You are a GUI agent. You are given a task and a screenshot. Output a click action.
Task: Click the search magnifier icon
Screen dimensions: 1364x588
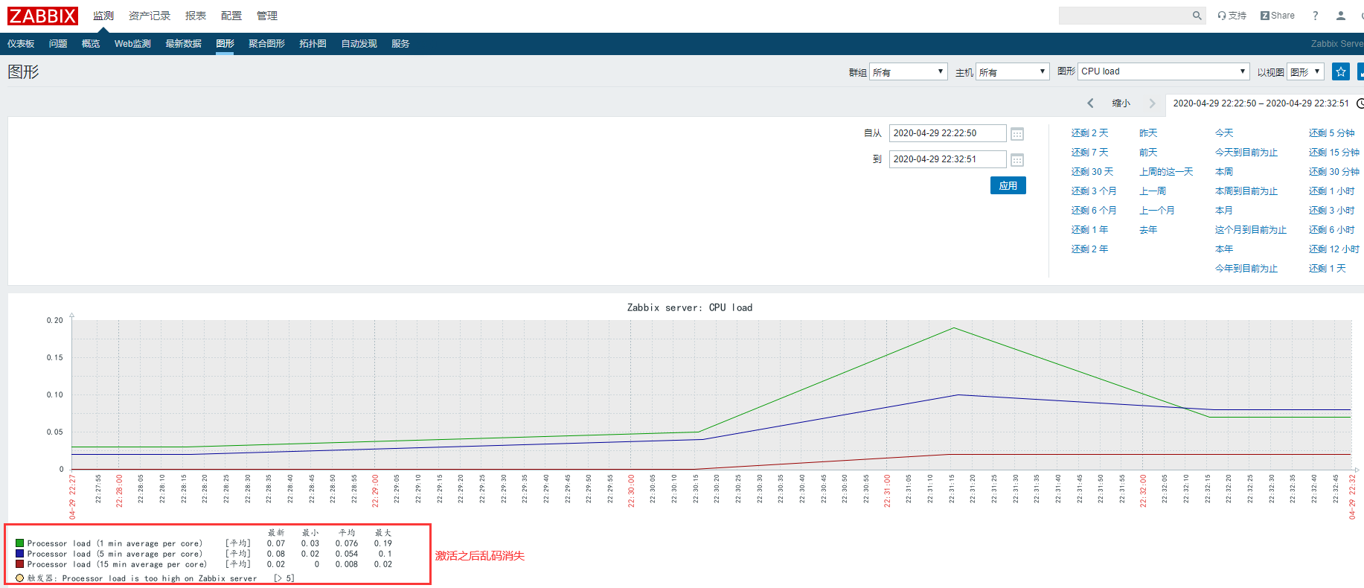(x=1197, y=16)
